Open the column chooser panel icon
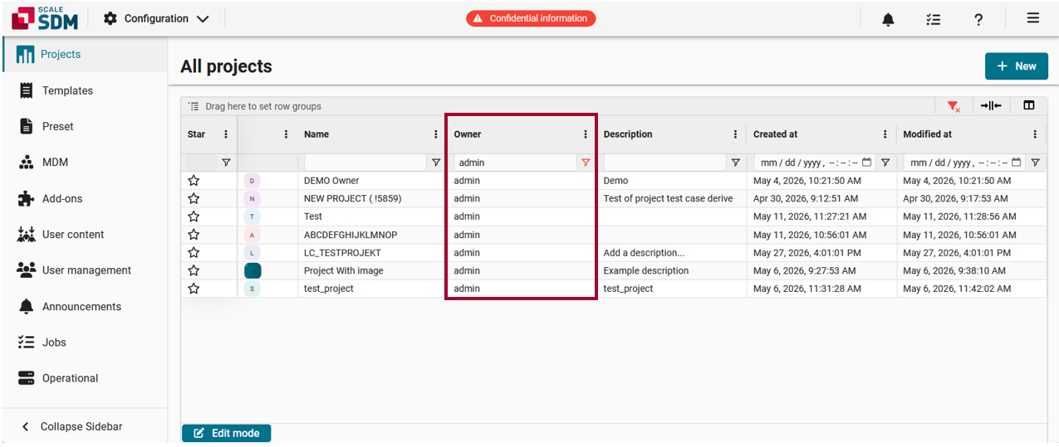 [x=1029, y=106]
